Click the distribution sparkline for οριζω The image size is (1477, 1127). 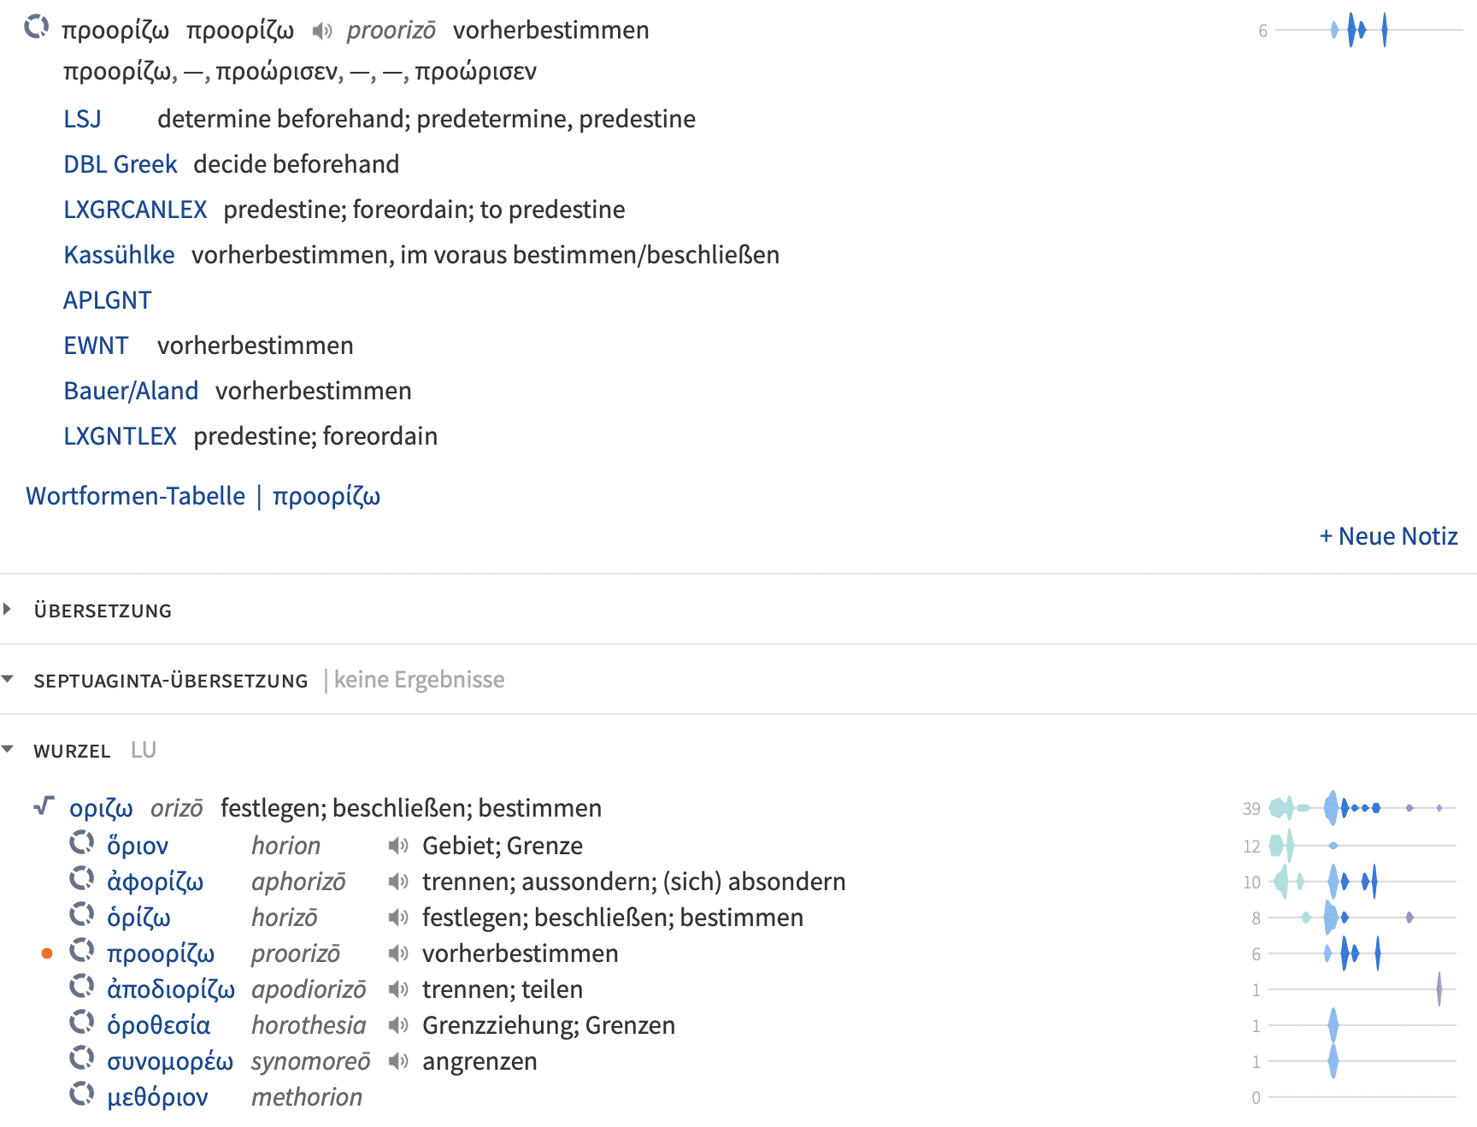coord(1361,808)
